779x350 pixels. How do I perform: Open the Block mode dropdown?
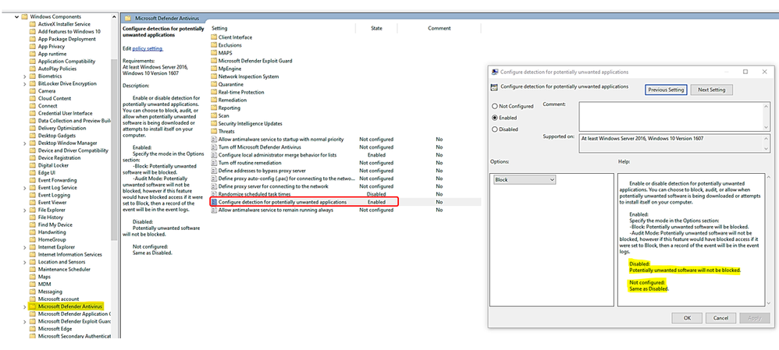(525, 180)
